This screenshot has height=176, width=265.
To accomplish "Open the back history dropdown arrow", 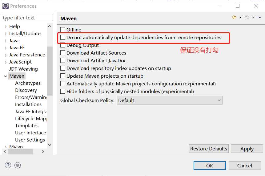I will [240, 18].
